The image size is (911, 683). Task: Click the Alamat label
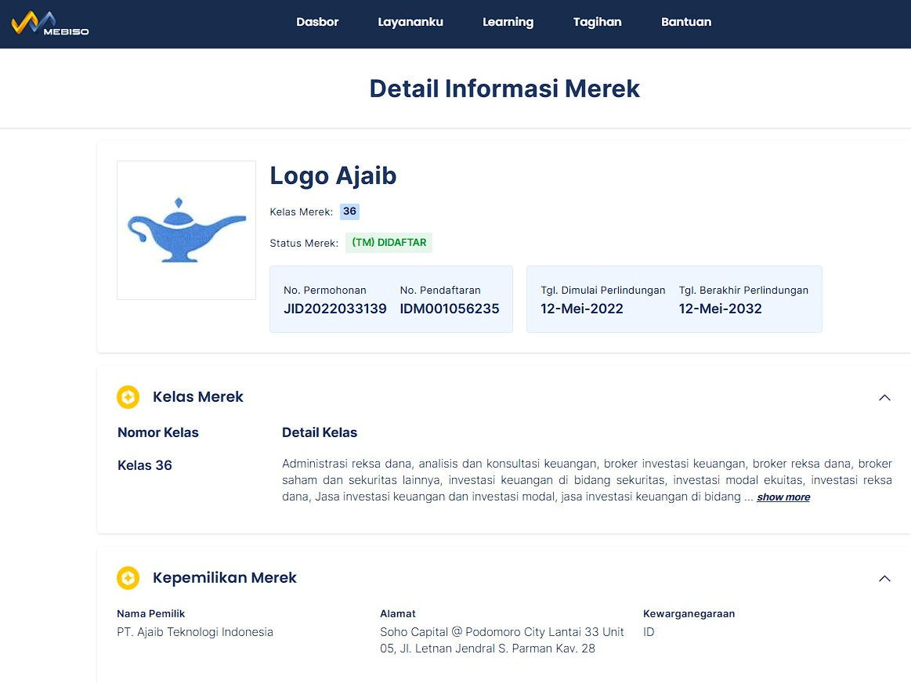coord(398,614)
